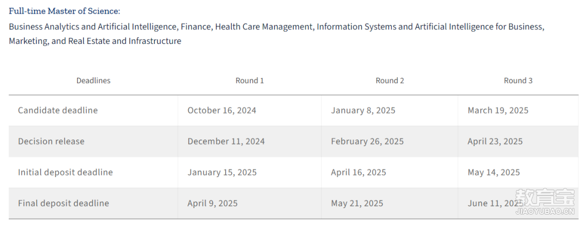Screen dimensions: 586x227
Task: Click the Round 3 column header
Action: (518, 80)
